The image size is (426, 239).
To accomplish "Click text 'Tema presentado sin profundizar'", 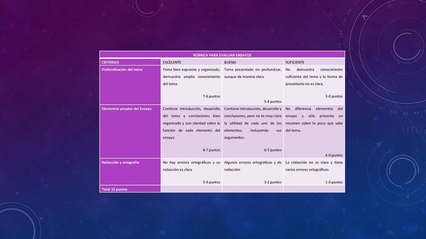I will (x=253, y=70).
